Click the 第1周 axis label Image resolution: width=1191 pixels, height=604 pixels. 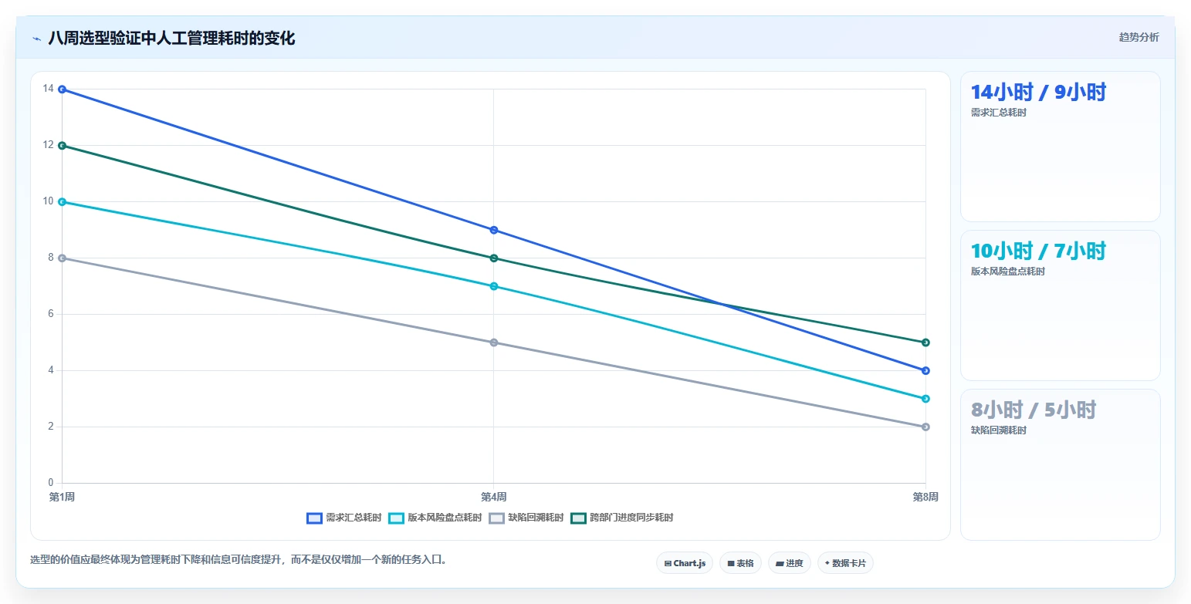62,497
